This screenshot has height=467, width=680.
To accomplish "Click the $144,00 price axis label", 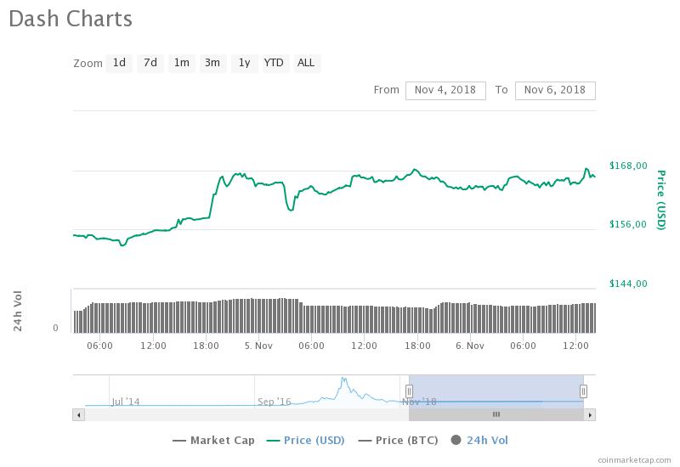I will click(x=628, y=284).
